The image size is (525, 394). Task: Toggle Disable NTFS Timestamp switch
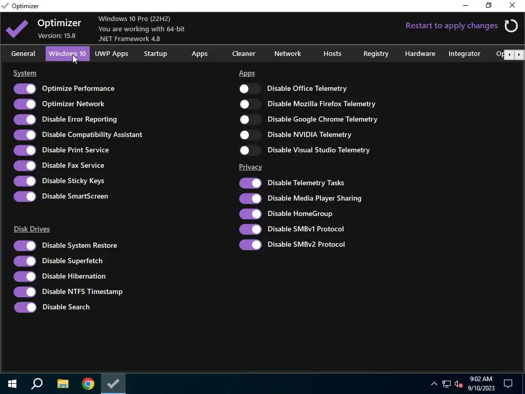pos(25,292)
